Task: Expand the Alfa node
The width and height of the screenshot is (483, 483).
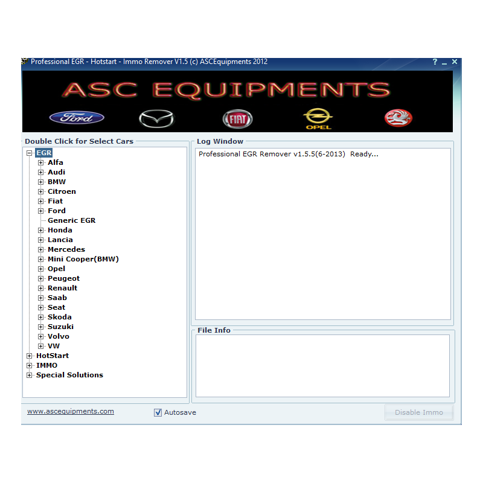Action: coord(40,162)
